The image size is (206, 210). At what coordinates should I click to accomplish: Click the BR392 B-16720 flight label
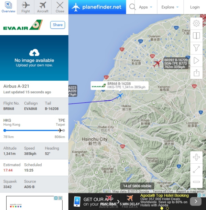click(x=176, y=63)
